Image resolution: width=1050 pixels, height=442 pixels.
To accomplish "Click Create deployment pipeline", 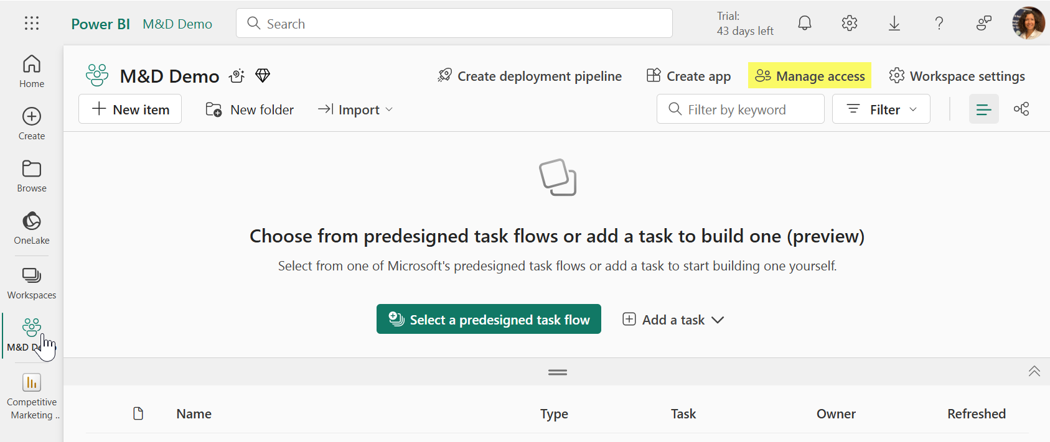I will coord(530,76).
